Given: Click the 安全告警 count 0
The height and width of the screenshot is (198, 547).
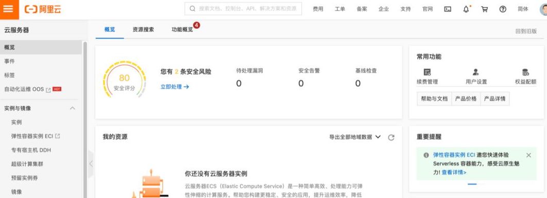Looking at the screenshot, I should [301, 84].
